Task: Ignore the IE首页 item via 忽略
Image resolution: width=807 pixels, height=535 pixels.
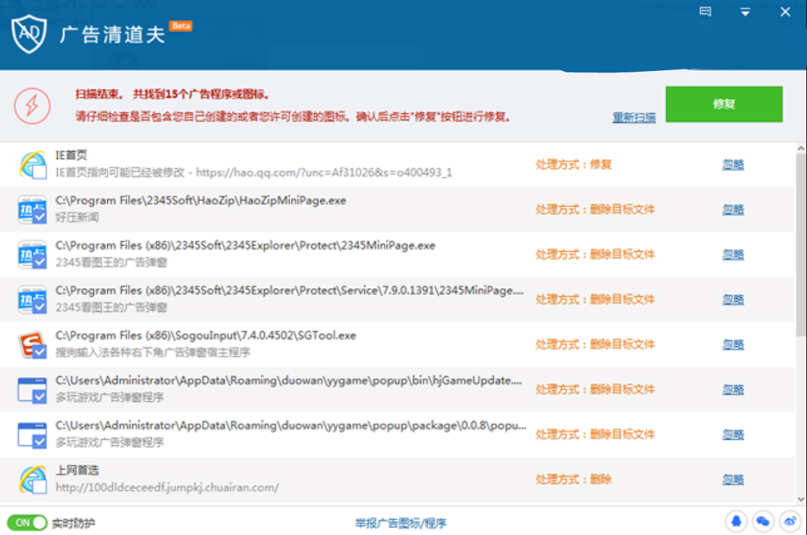Action: (733, 165)
